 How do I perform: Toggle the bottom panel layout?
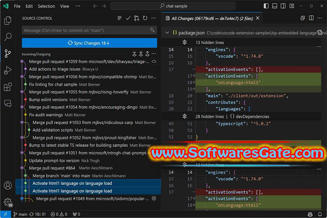[x=275, y=6]
